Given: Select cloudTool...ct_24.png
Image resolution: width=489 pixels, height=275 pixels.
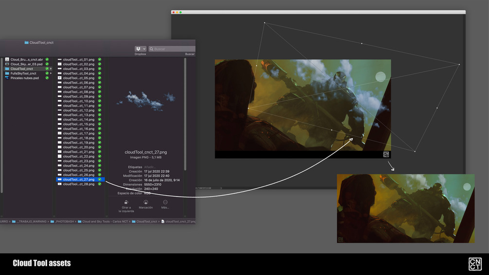Looking at the screenshot, I should (80, 165).
